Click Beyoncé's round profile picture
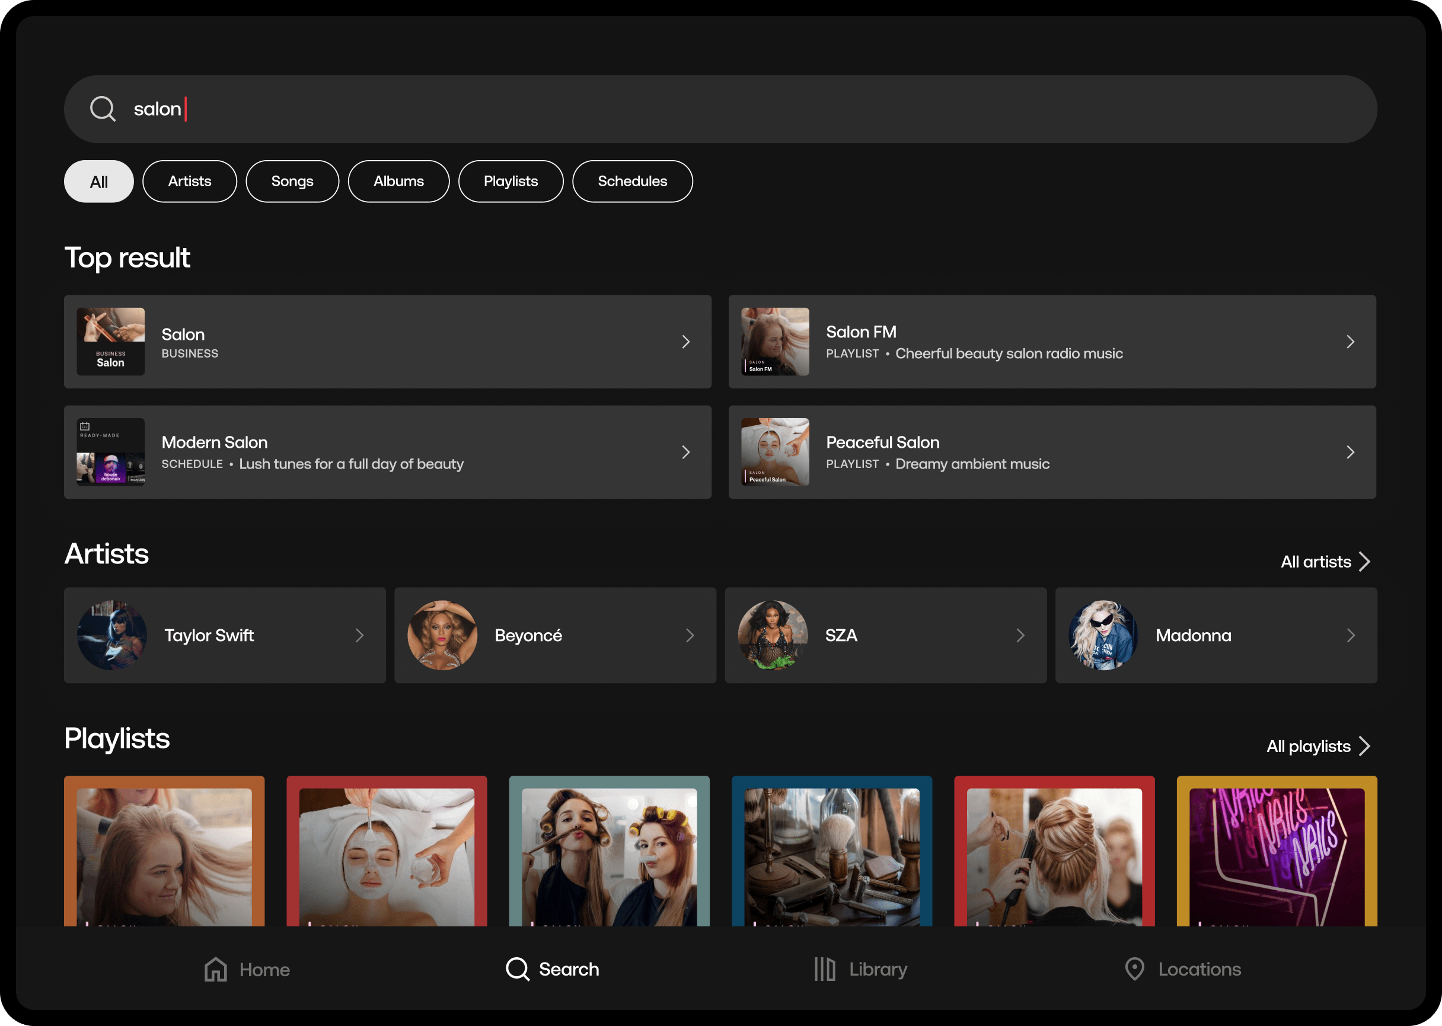The image size is (1442, 1026). pyautogui.click(x=442, y=635)
